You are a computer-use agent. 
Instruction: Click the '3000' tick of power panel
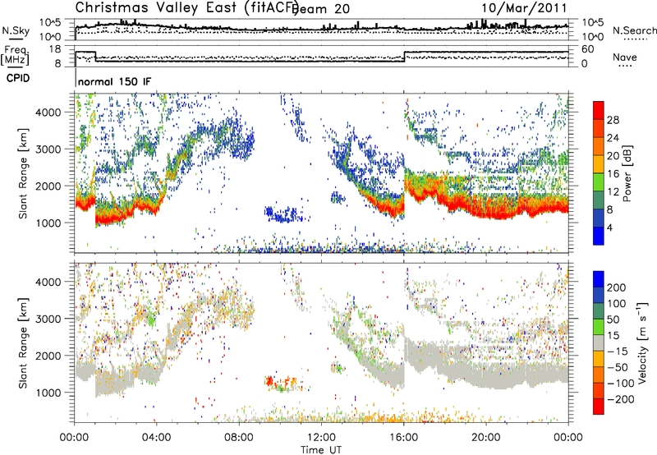(48, 149)
